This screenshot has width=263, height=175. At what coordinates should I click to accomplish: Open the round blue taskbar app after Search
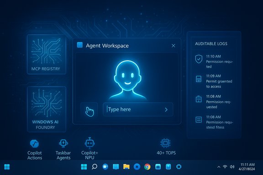click(105, 167)
